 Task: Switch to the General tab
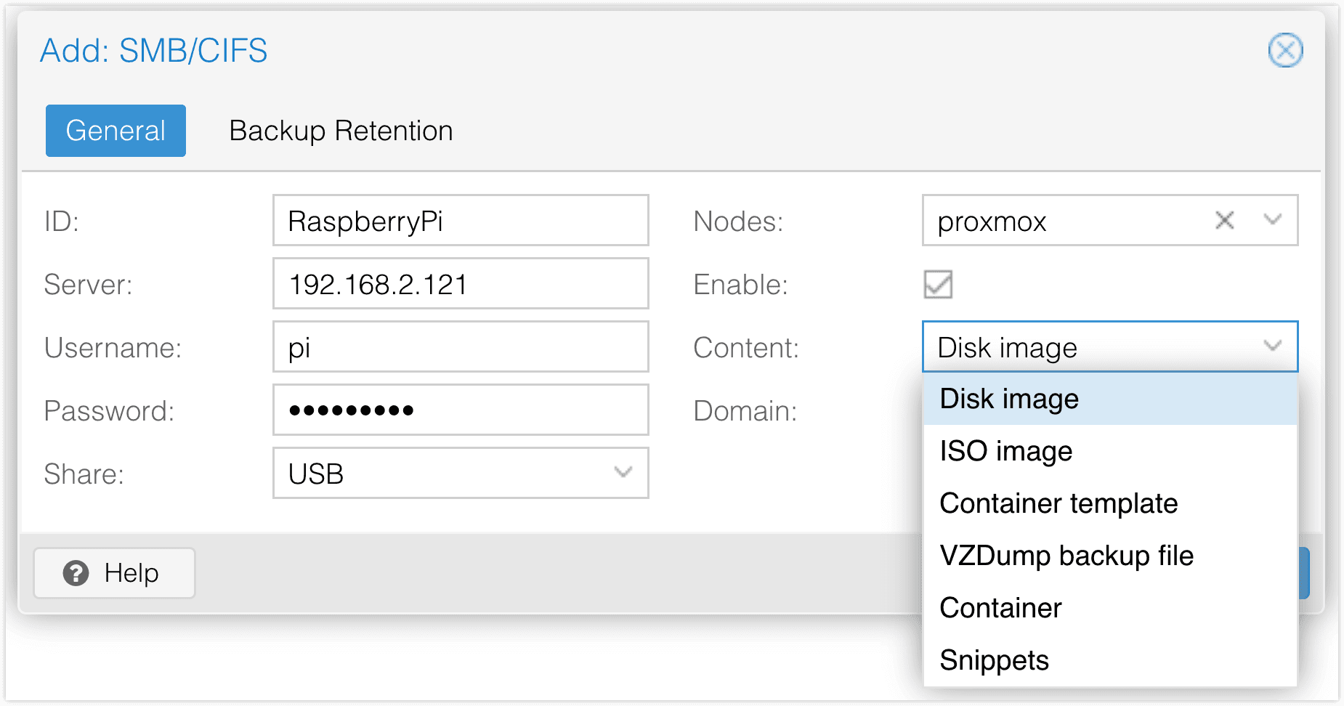point(116,131)
